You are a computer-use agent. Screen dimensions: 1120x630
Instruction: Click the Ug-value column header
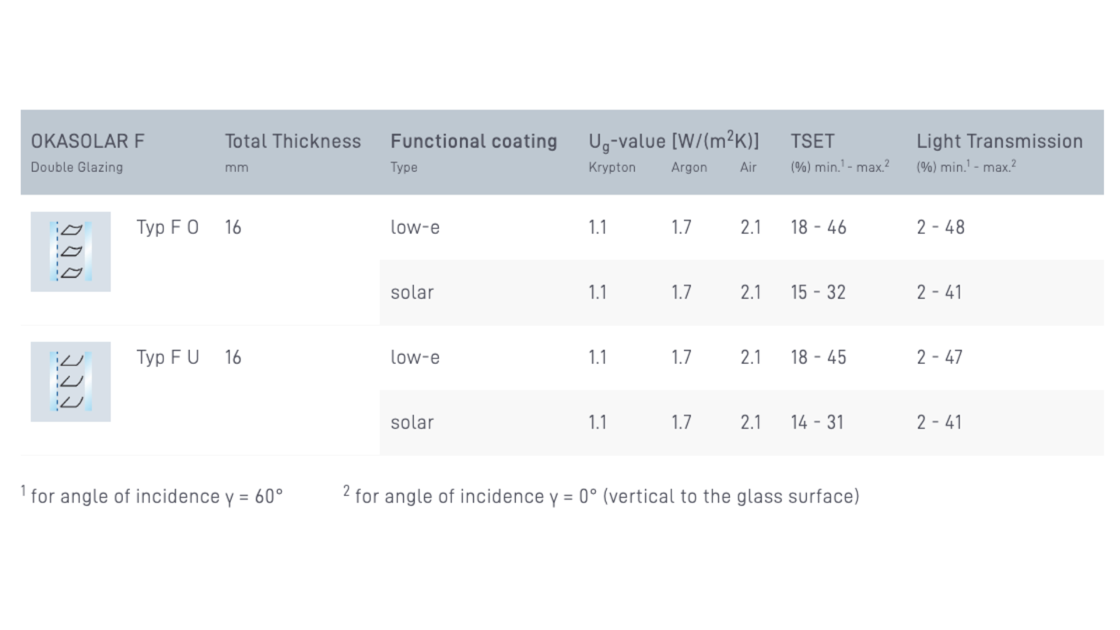point(674,142)
